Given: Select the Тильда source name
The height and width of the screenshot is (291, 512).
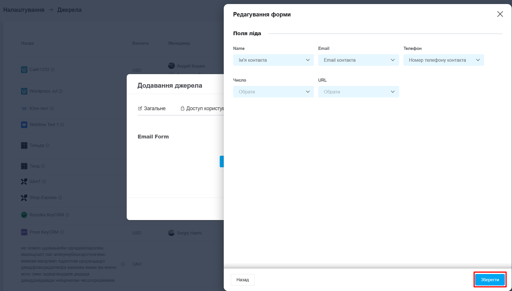Looking at the screenshot, I should pos(37,145).
